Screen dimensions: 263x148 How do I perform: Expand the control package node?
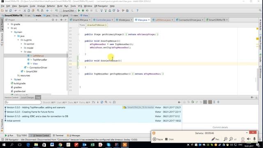tap(21, 44)
